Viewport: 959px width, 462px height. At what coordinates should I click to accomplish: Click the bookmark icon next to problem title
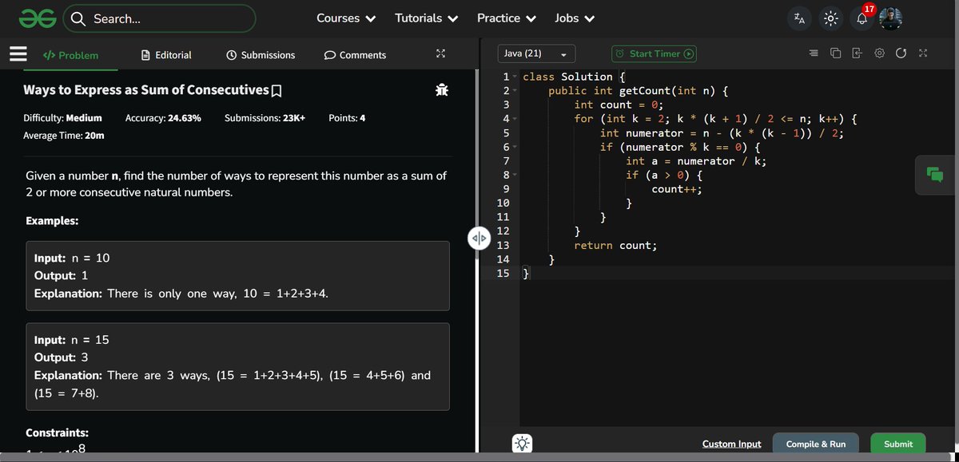[x=277, y=90]
